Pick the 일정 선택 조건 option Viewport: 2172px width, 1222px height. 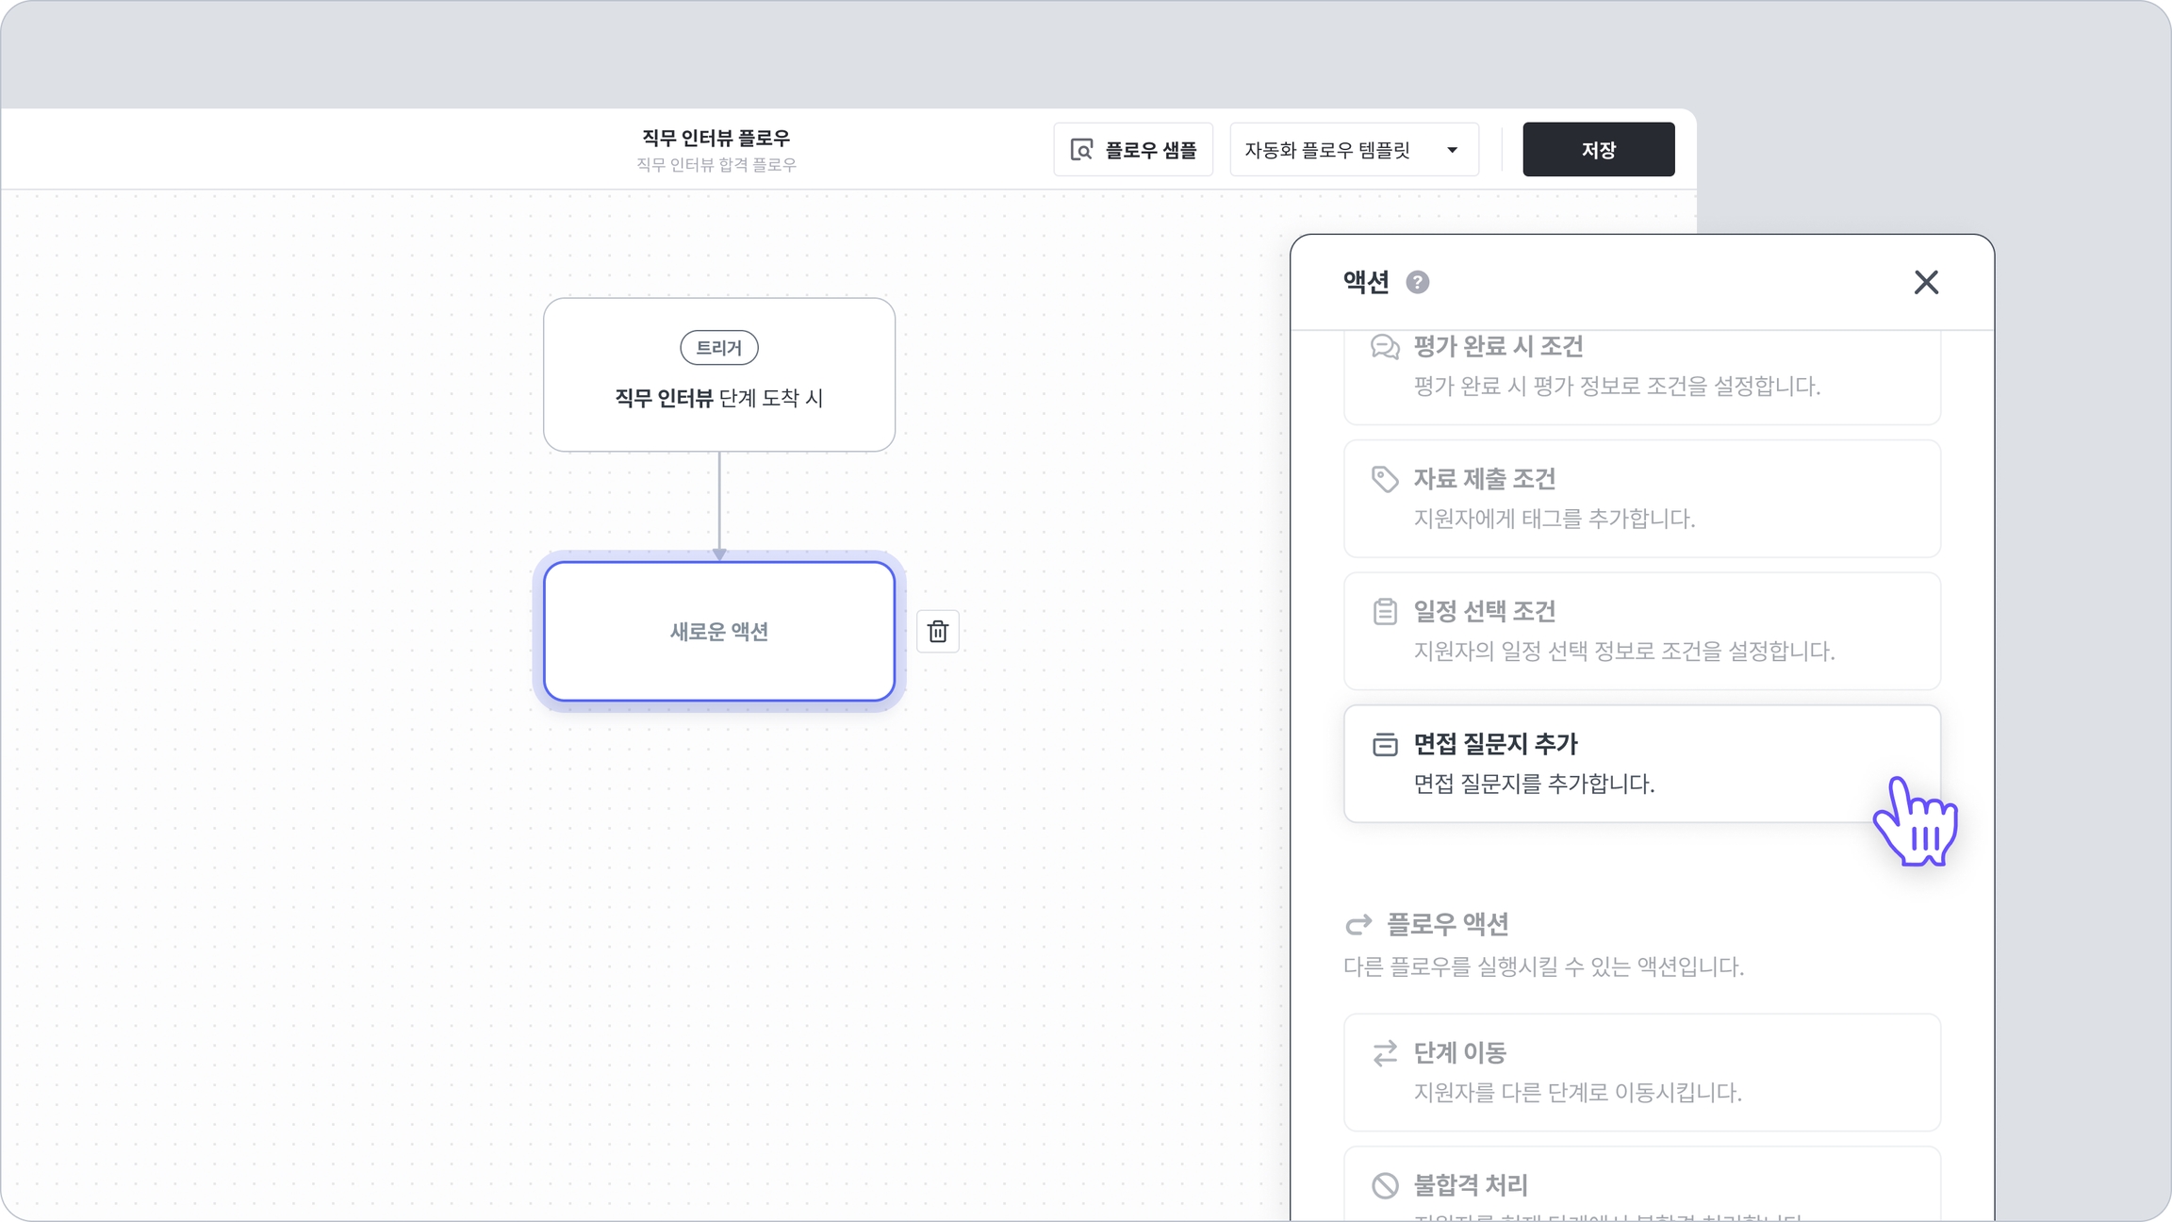click(x=1640, y=631)
